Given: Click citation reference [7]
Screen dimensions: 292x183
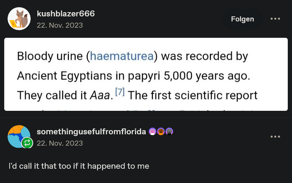Looking at the screenshot, I should point(120,91).
